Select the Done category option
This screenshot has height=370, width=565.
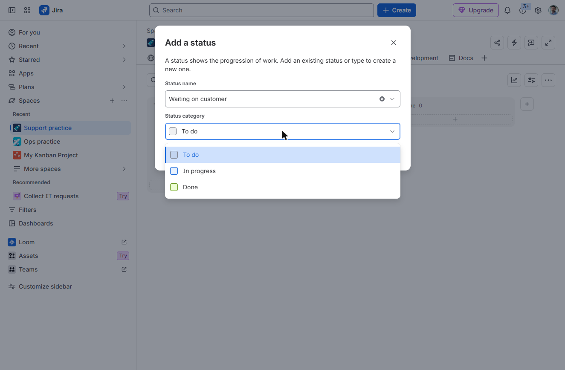pyautogui.click(x=283, y=187)
